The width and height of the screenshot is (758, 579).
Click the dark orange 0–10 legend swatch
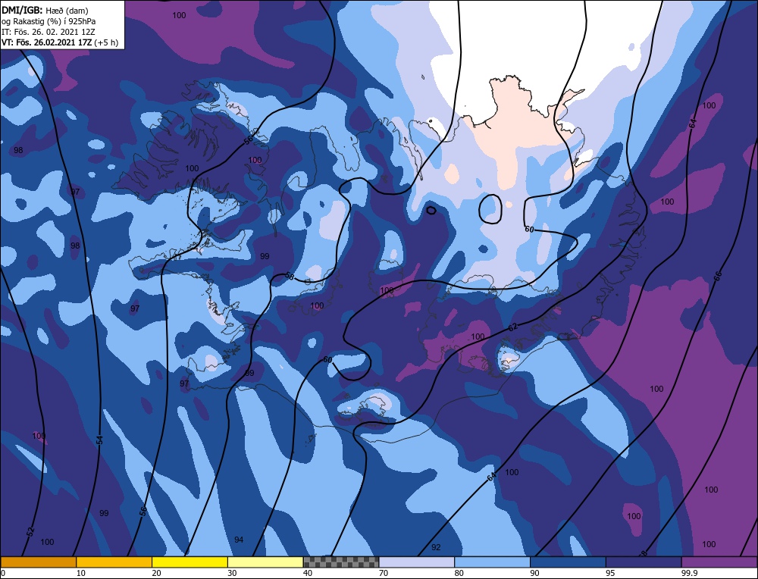[x=38, y=562]
